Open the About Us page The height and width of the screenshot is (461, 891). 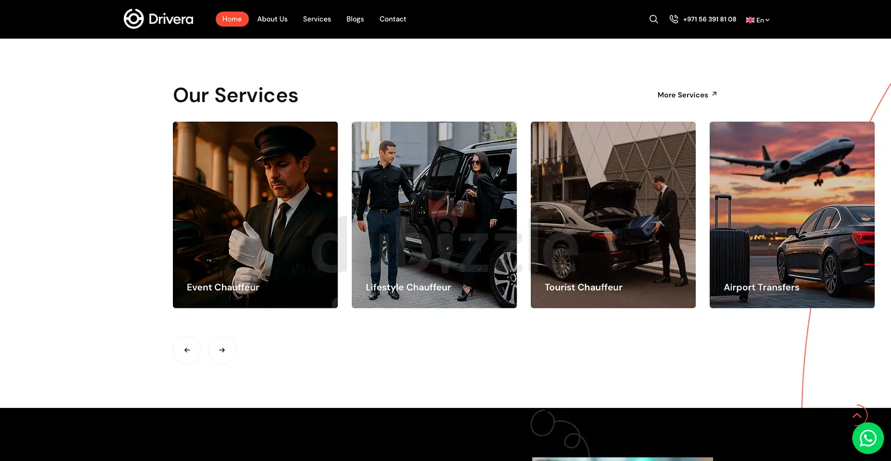click(272, 19)
